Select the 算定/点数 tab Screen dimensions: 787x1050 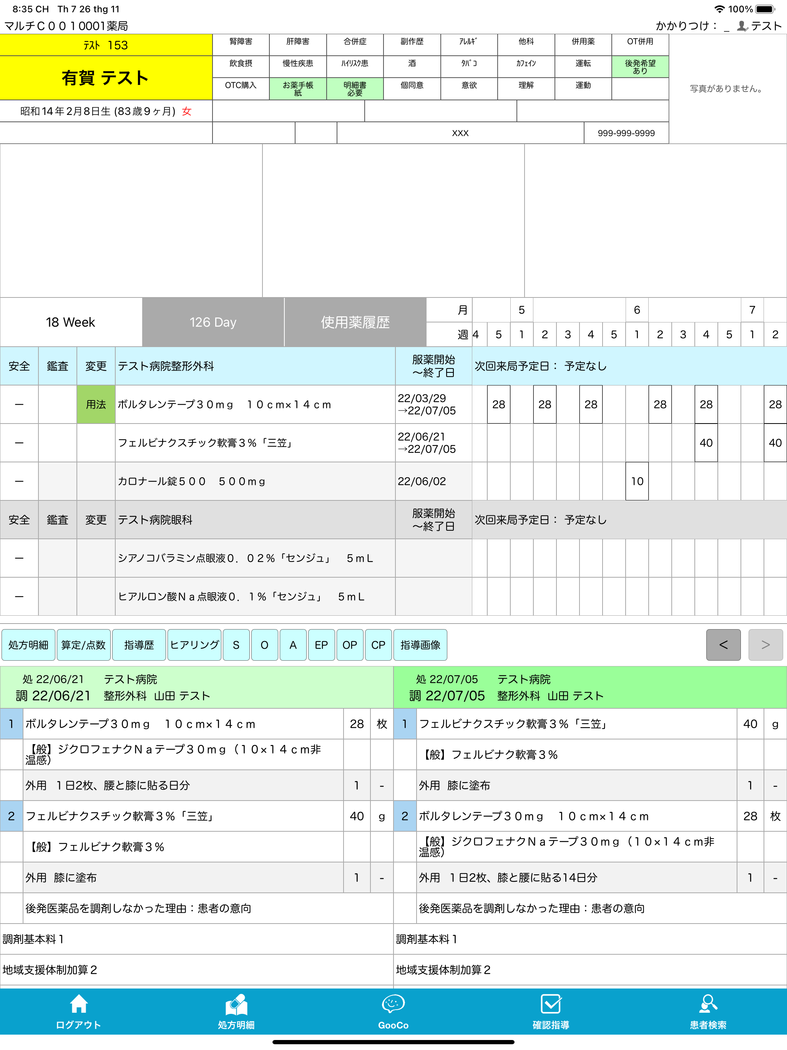[x=83, y=645]
